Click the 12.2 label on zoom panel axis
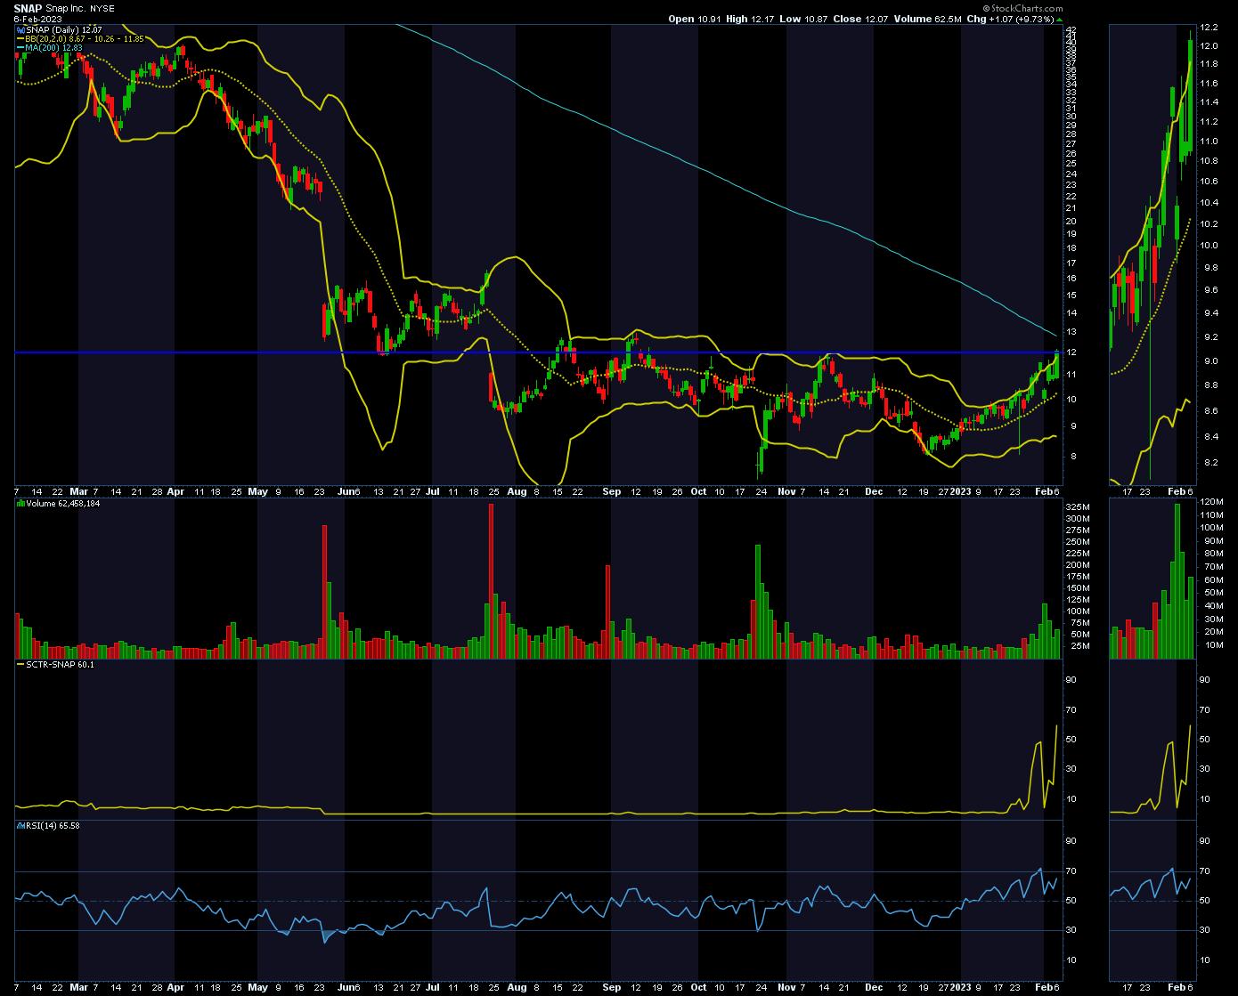The width and height of the screenshot is (1238, 996). tap(1209, 28)
